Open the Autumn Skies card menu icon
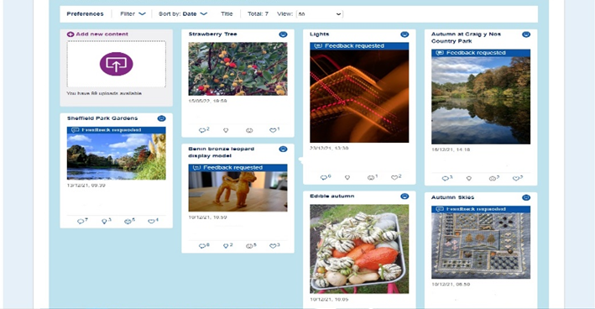595x309 pixels. [526, 197]
